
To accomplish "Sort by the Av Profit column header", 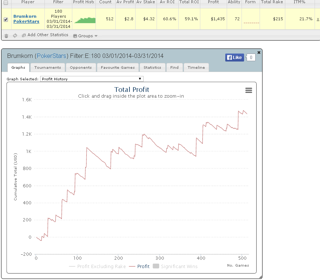I will pos(125,2).
